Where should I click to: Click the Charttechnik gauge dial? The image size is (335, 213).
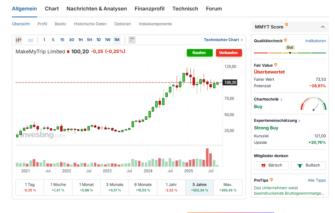tap(313, 104)
